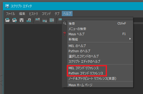
Task: Click the Maya app icon in title bar
Action: pyautogui.click(x=7, y=6)
